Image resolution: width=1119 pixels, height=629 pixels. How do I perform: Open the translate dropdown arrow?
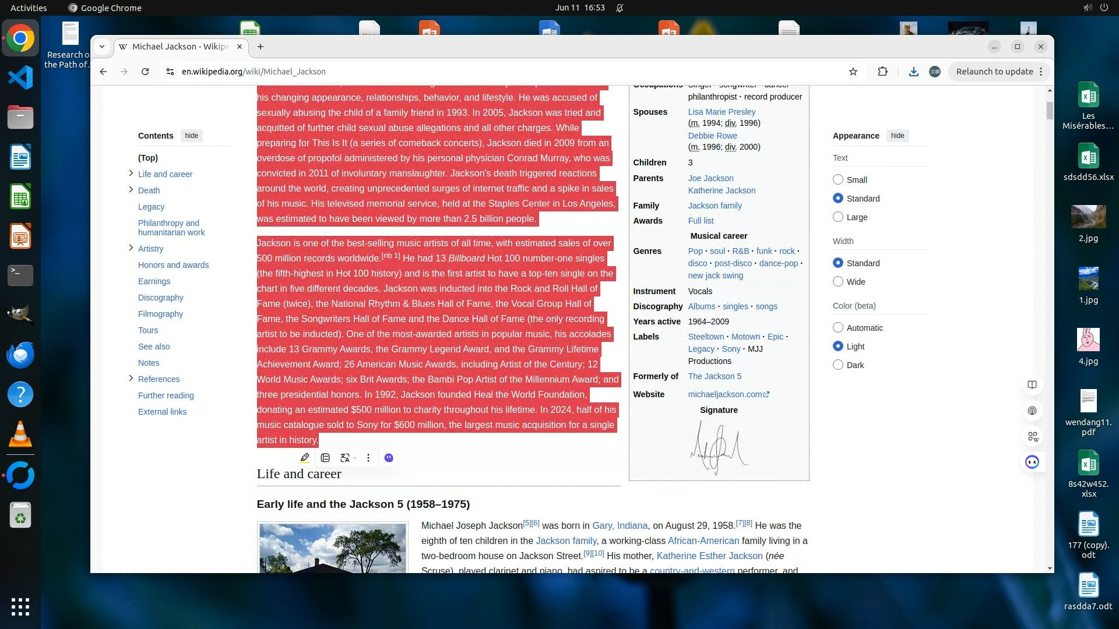(355, 458)
